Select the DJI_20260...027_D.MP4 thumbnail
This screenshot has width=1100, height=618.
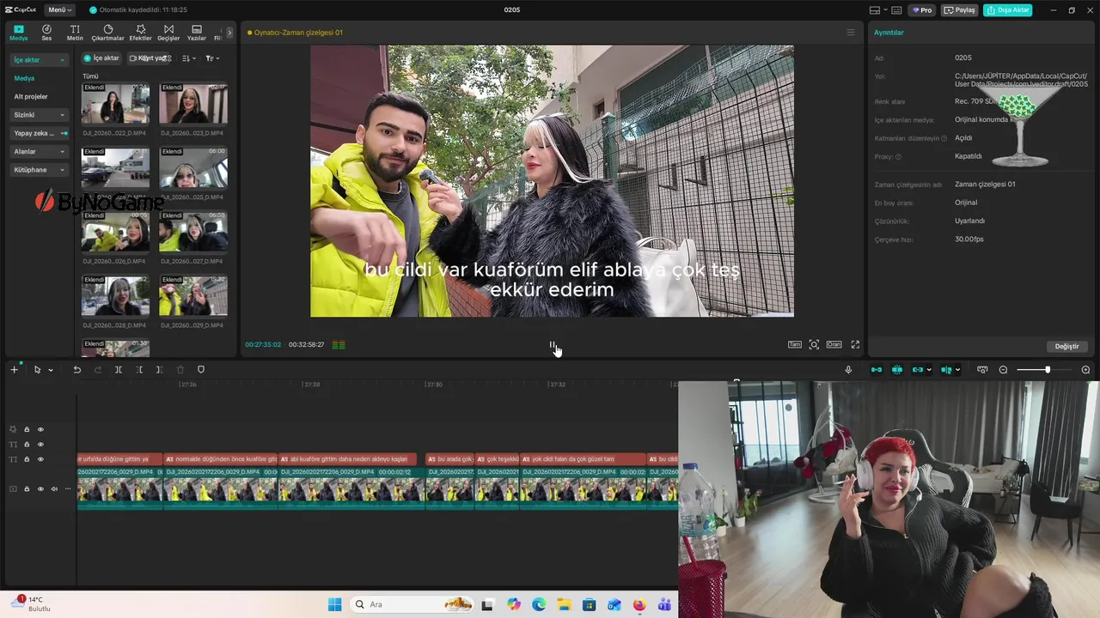pos(193,232)
